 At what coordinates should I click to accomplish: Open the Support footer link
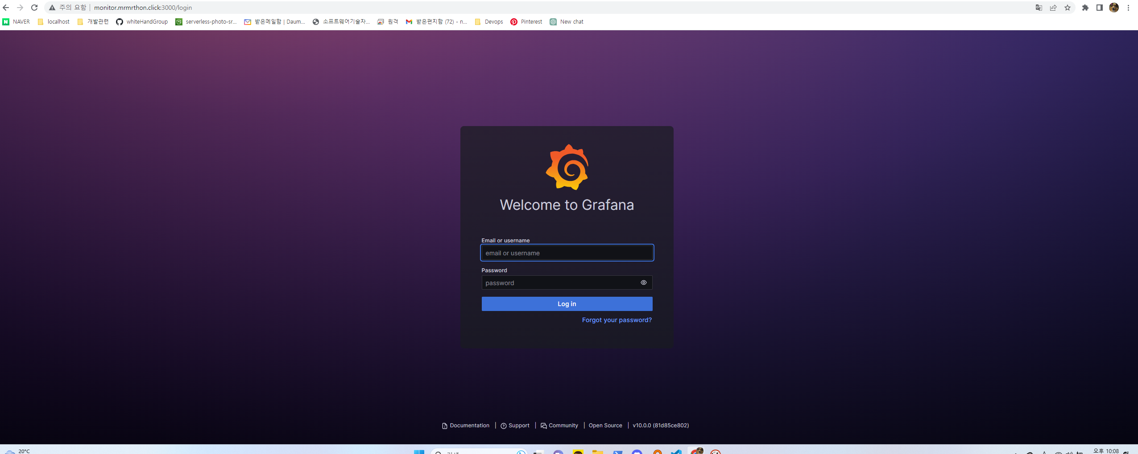click(x=515, y=425)
